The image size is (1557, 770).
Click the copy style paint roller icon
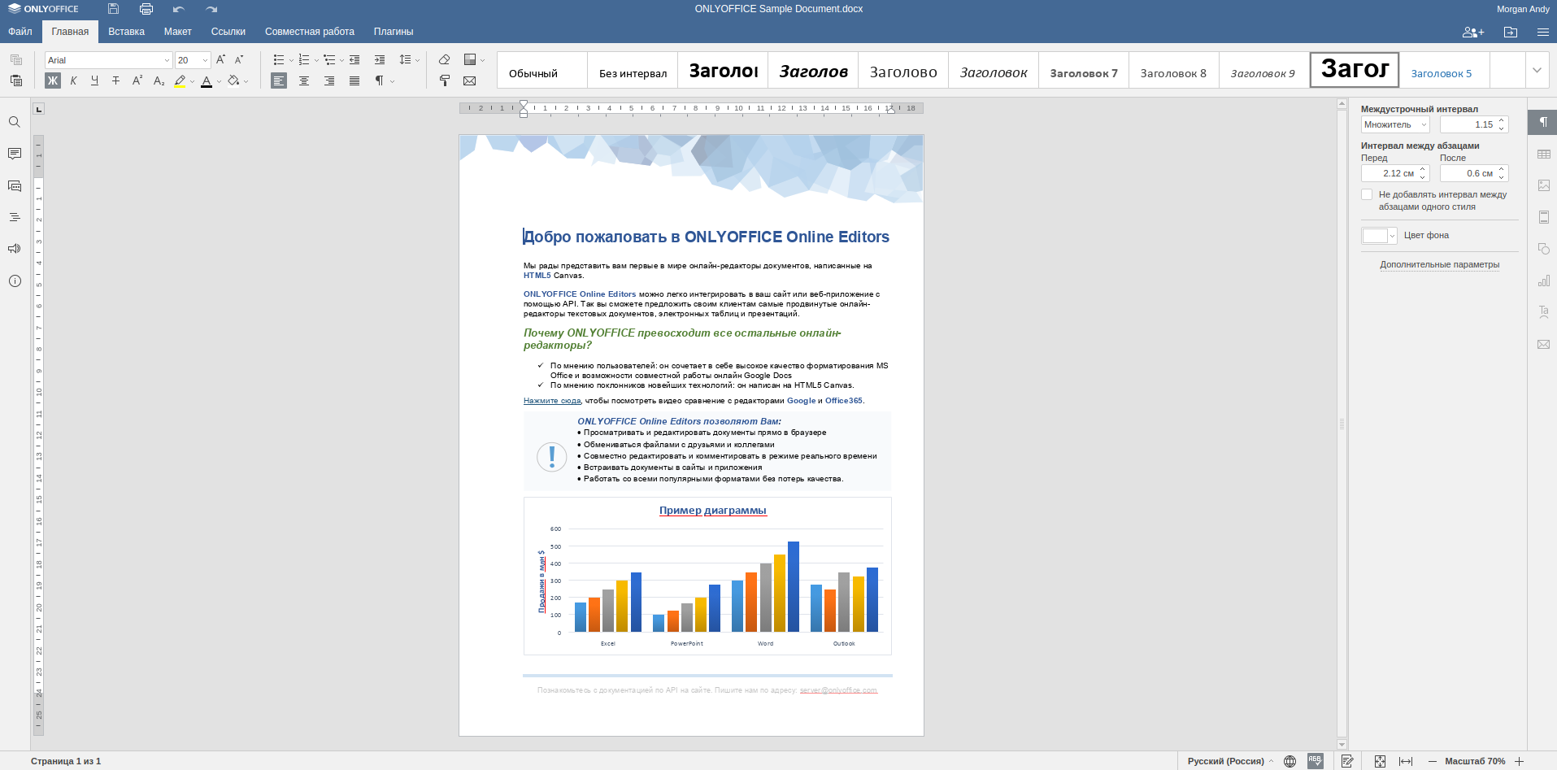[x=444, y=80]
